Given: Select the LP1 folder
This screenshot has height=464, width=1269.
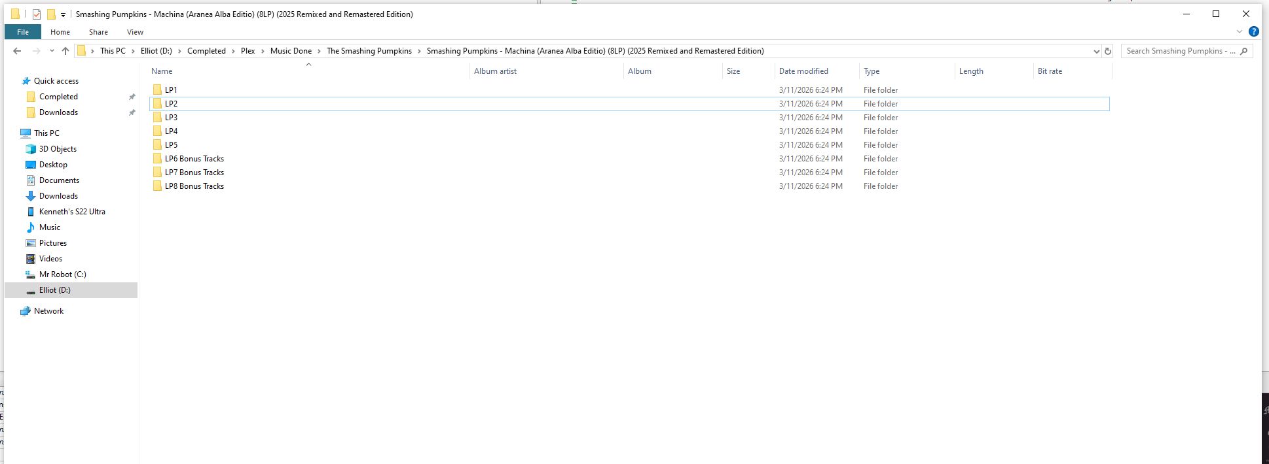Looking at the screenshot, I should [x=171, y=90].
